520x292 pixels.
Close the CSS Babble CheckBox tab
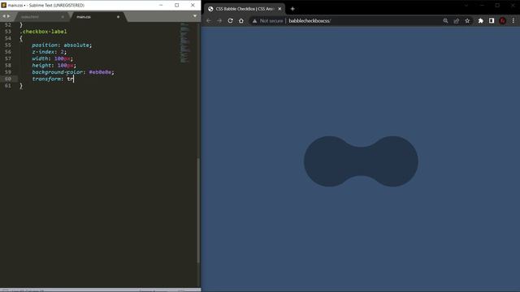[x=279, y=9]
